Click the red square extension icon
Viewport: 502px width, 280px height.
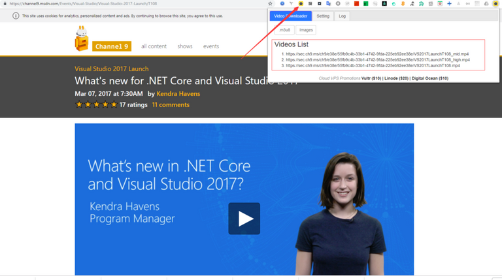click(356, 4)
